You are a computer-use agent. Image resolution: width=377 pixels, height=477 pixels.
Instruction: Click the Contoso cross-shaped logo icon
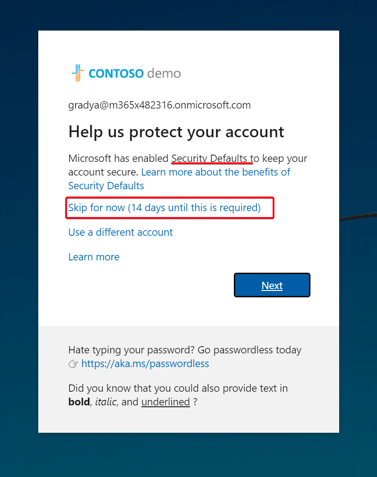coord(77,73)
